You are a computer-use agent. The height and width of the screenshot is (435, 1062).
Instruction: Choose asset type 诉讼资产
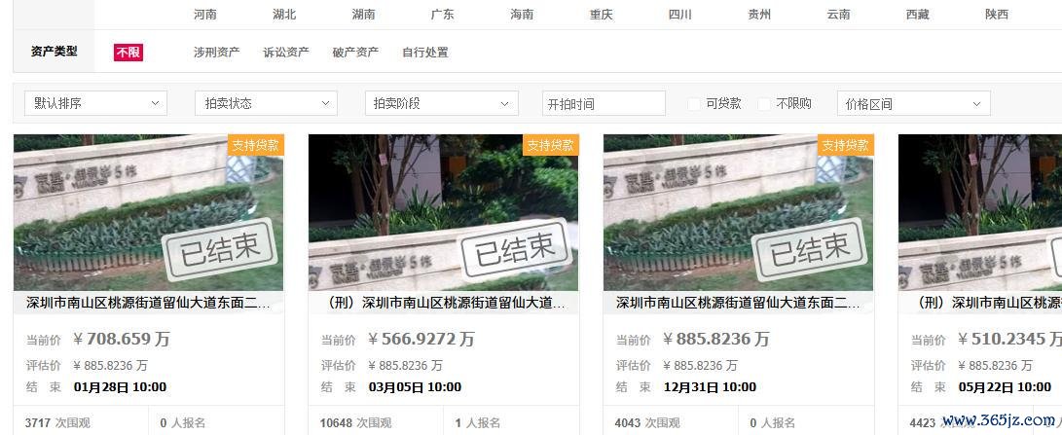point(286,53)
